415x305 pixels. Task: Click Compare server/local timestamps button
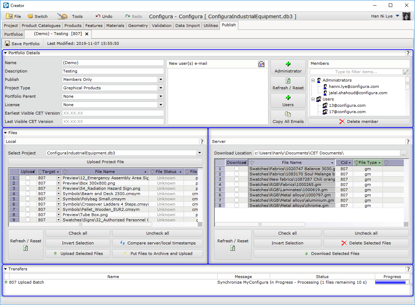(x=158, y=243)
